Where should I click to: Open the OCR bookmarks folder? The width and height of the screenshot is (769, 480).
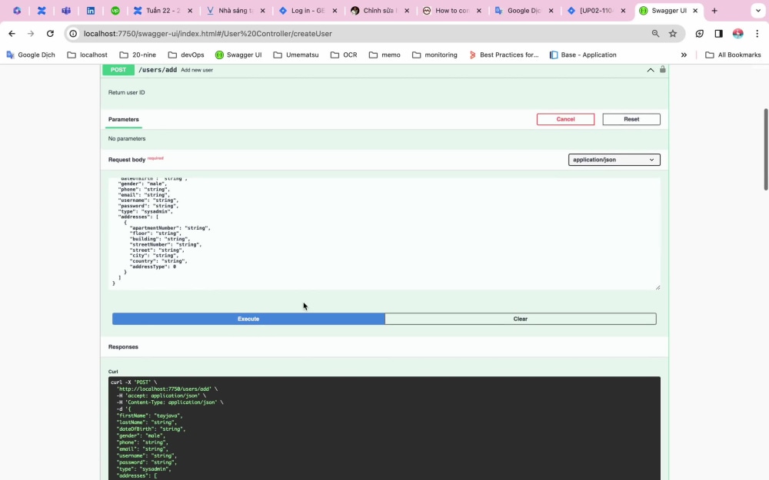(x=344, y=55)
